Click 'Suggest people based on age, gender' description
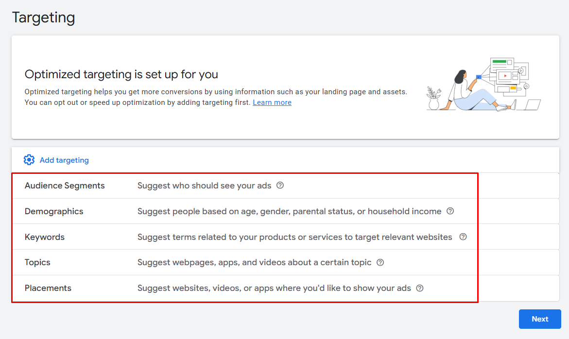The width and height of the screenshot is (569, 339). click(x=289, y=211)
